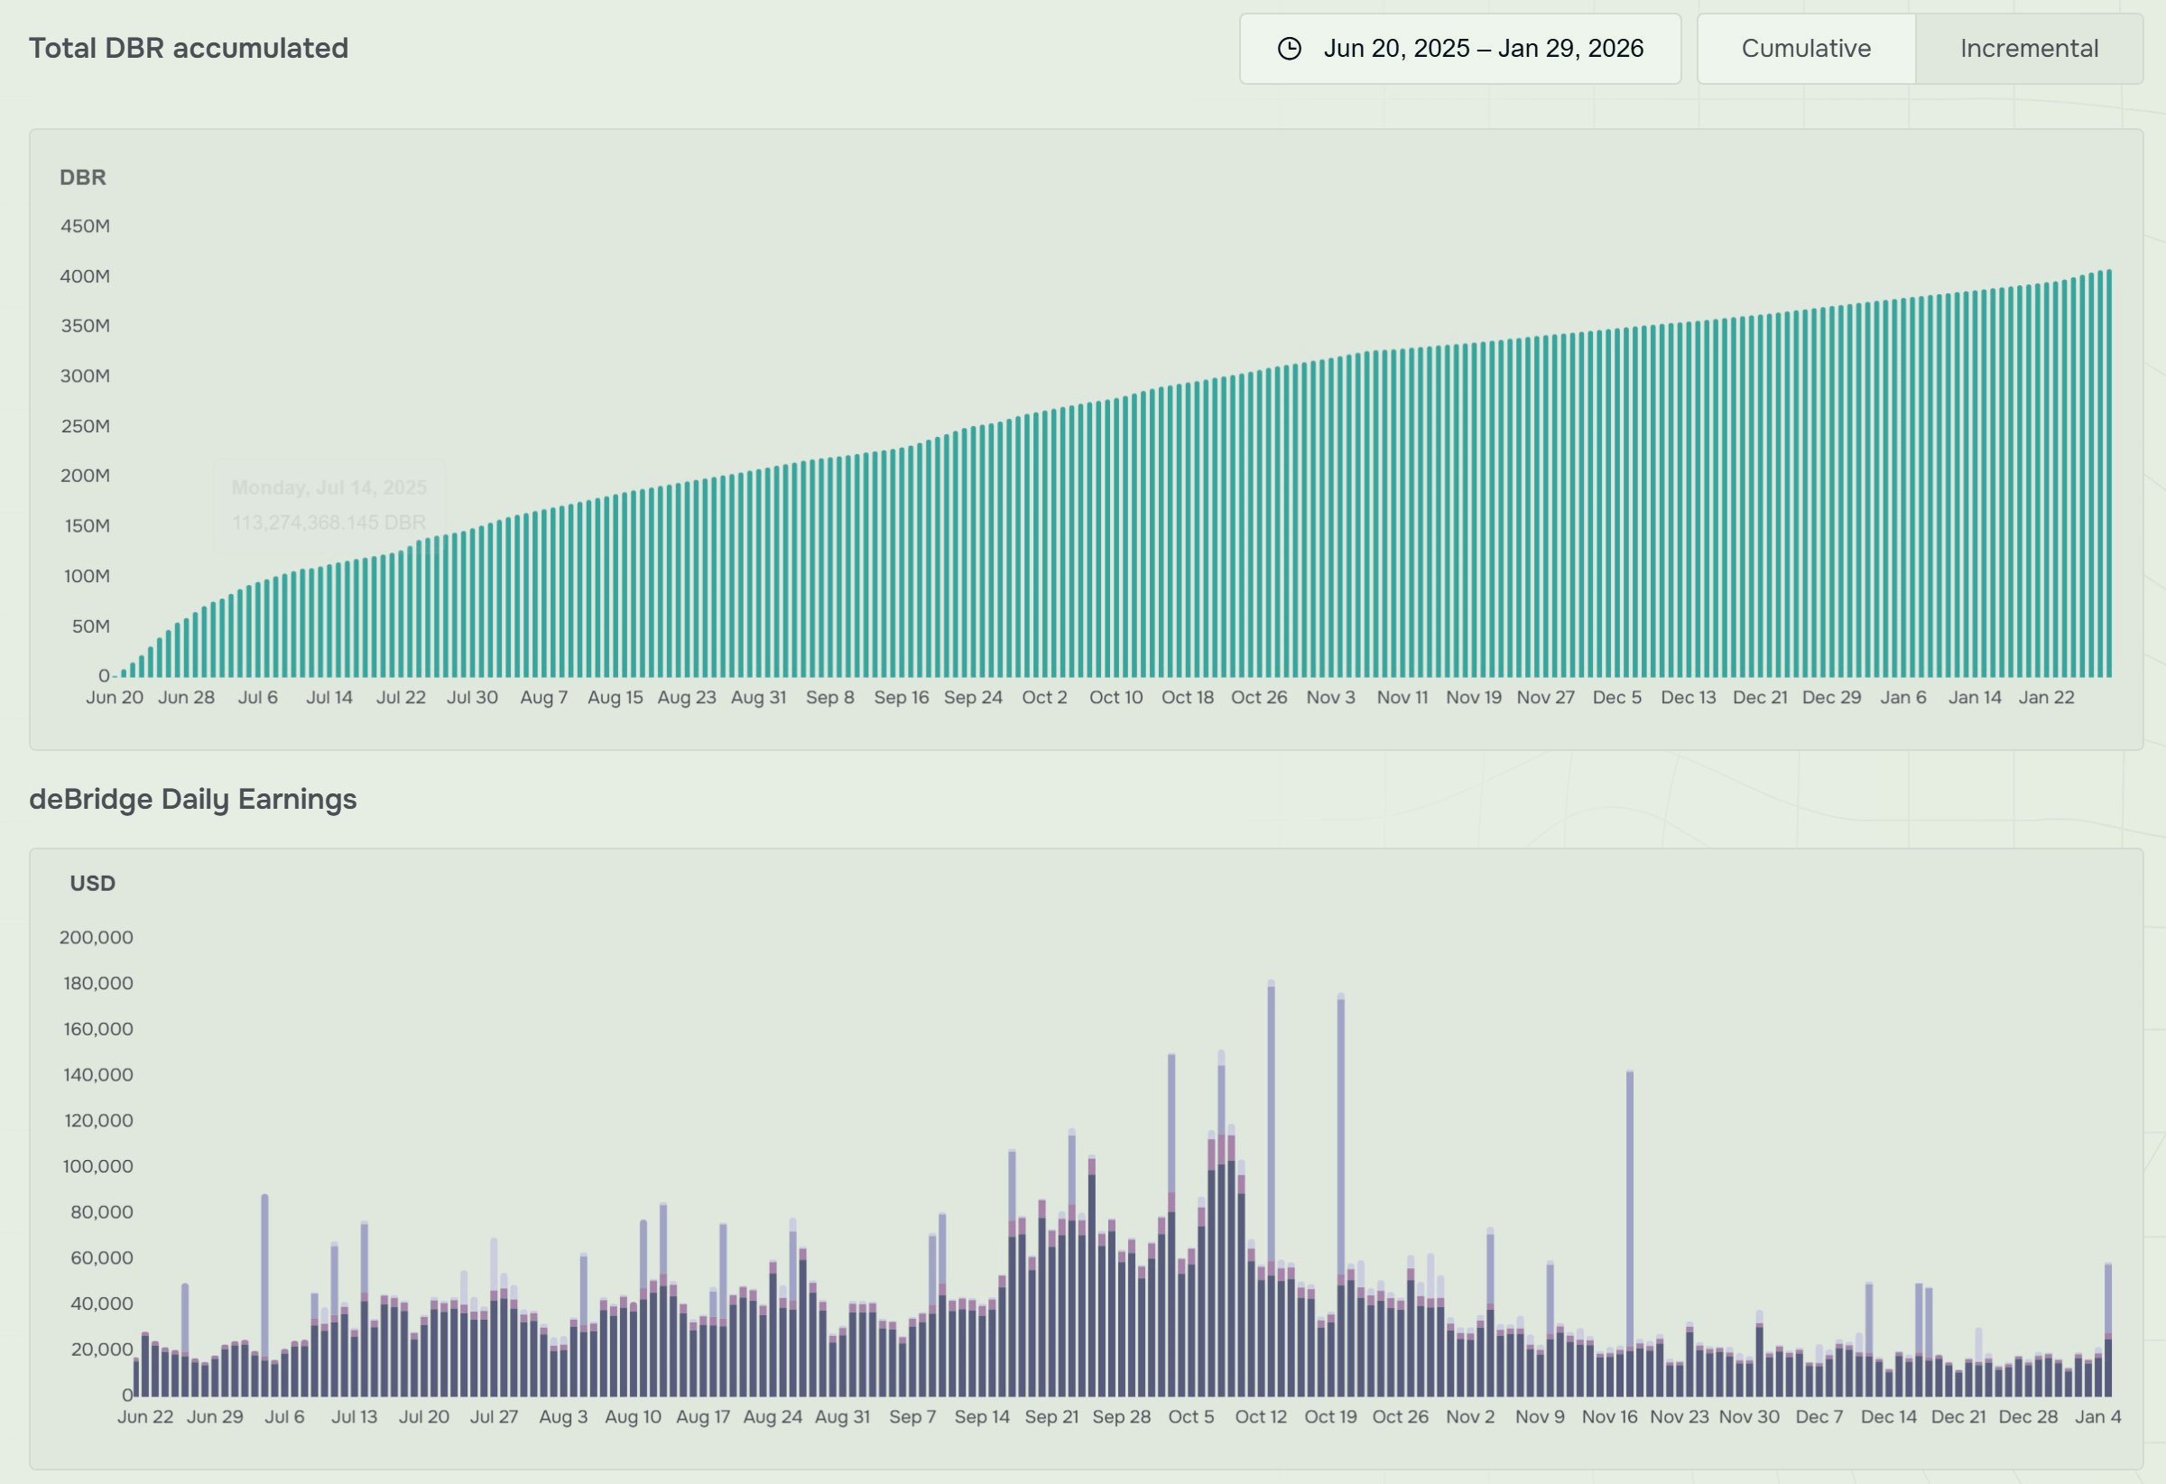Switch to Cumulative view
Image resolution: width=2166 pixels, height=1484 pixels.
[1805, 49]
